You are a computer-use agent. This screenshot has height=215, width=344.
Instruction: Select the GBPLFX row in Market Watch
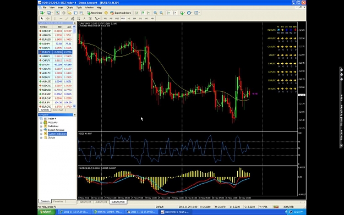[55, 56]
